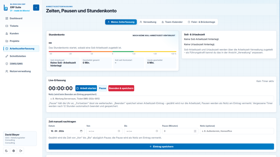
Task: Click the person icon in Meine Zeiterfassung tab
Action: (109, 22)
